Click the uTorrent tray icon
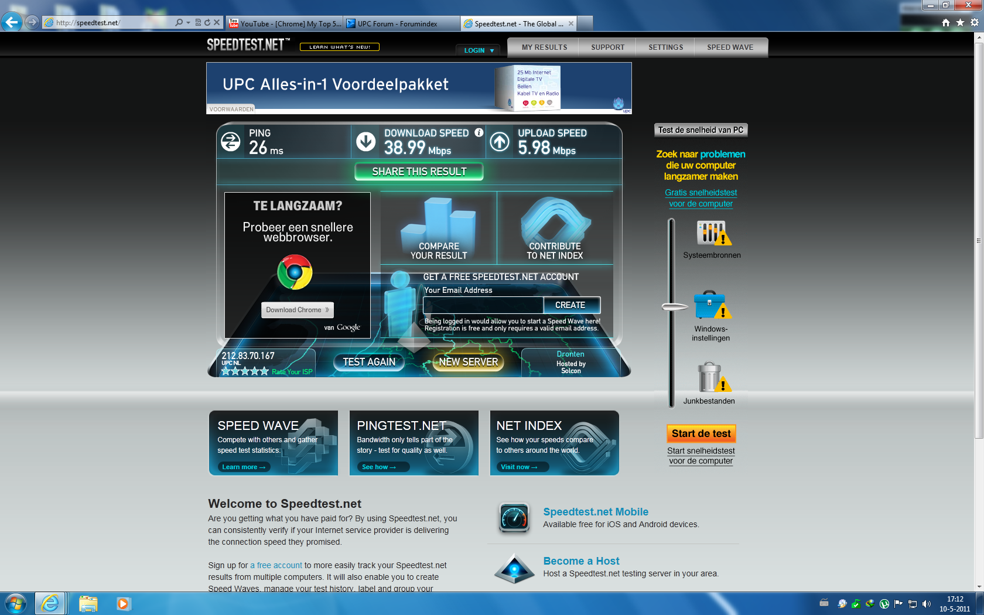 884,603
